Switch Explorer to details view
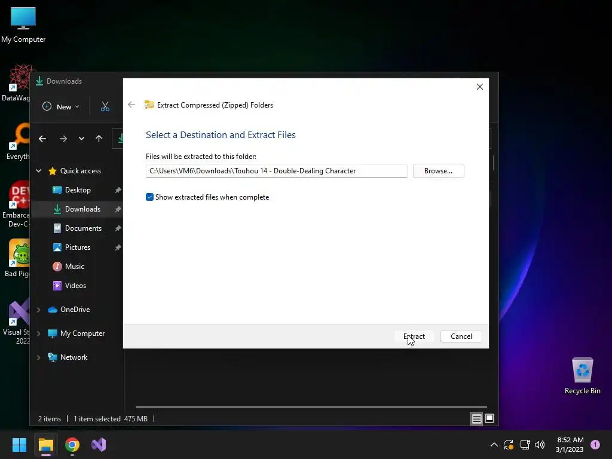The width and height of the screenshot is (612, 459). (476, 419)
